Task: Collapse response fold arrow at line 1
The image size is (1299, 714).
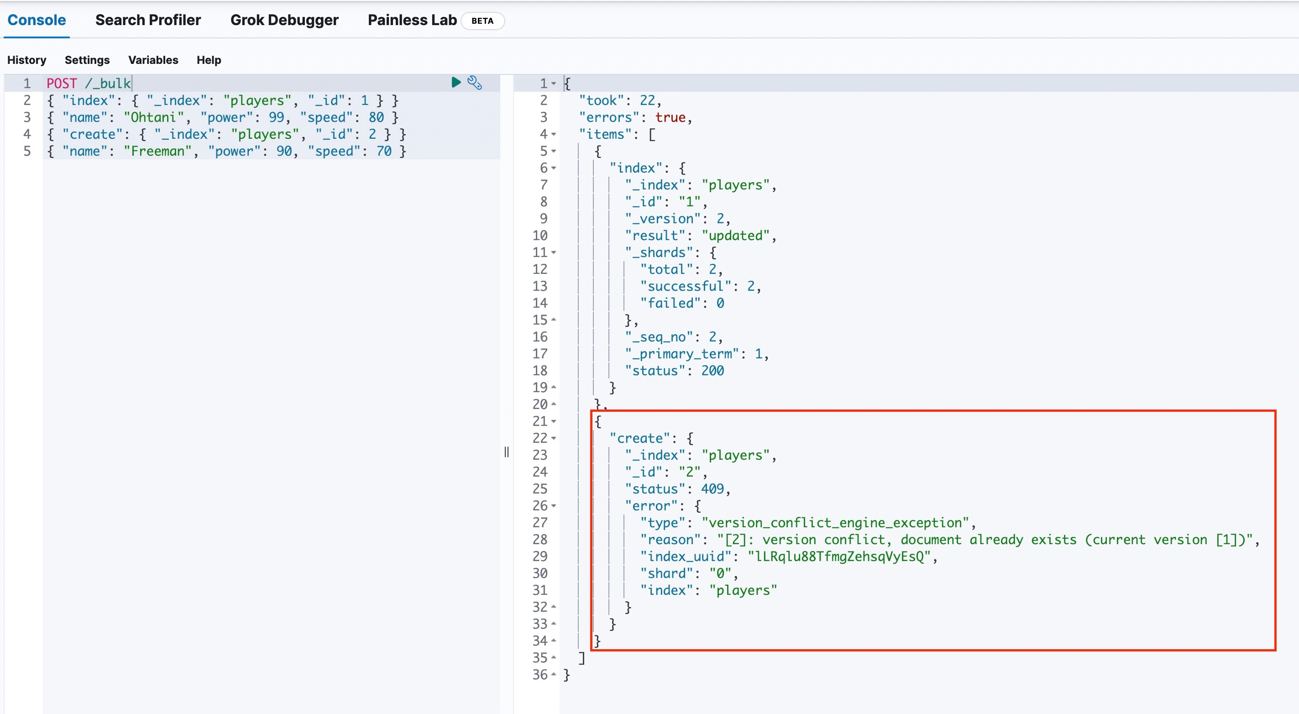Action: (x=554, y=84)
